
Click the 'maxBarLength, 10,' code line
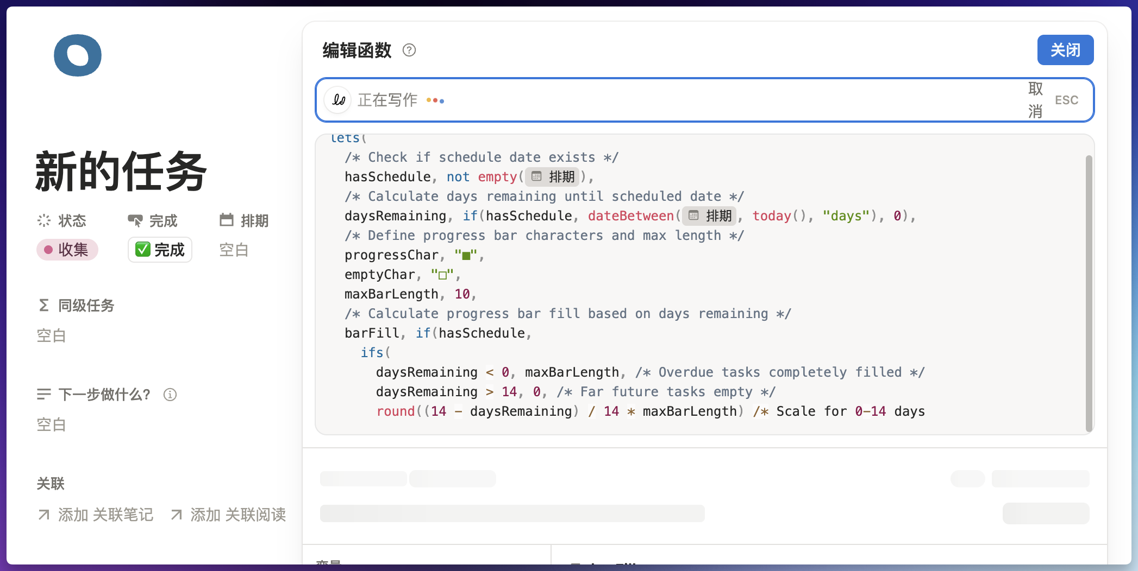coord(411,294)
